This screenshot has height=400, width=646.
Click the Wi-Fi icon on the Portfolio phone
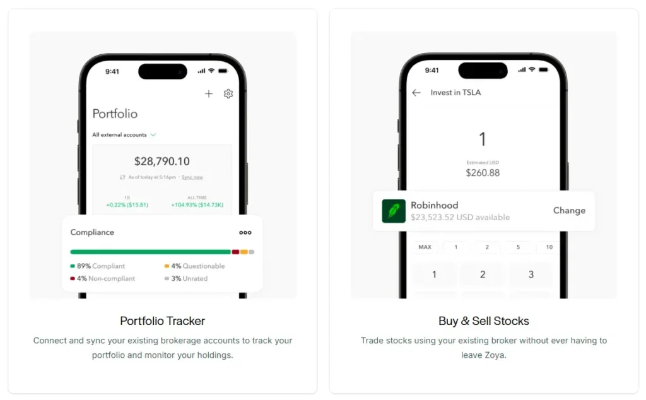(211, 71)
